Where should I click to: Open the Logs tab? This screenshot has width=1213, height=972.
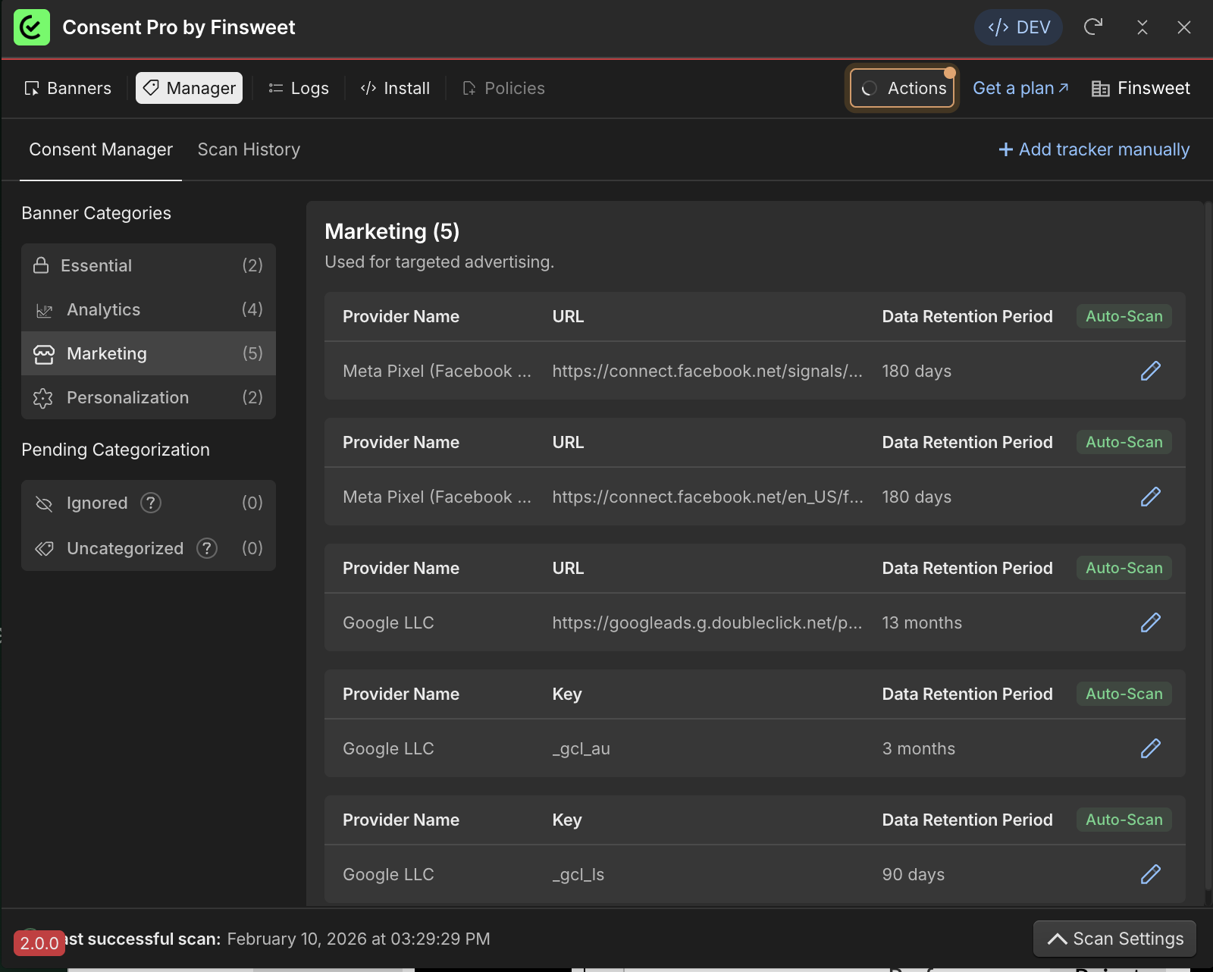(x=299, y=89)
